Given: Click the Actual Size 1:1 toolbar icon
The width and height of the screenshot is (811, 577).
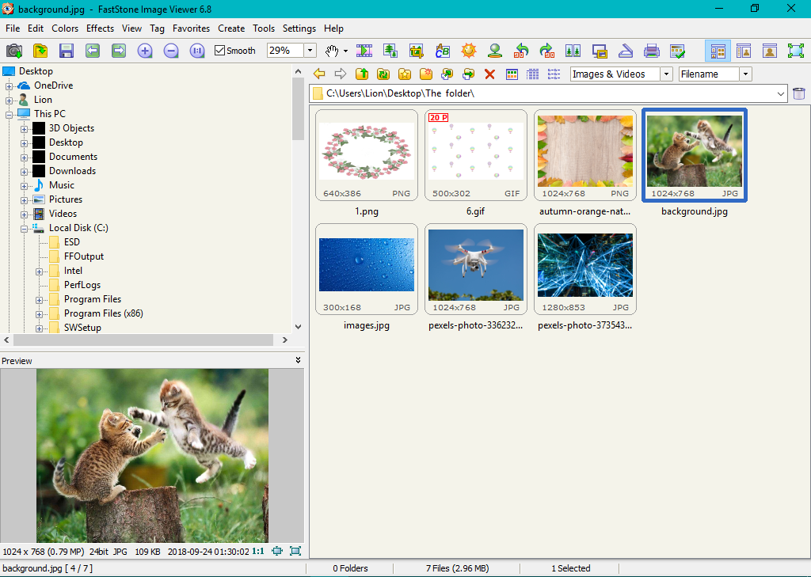Looking at the screenshot, I should click(x=197, y=51).
